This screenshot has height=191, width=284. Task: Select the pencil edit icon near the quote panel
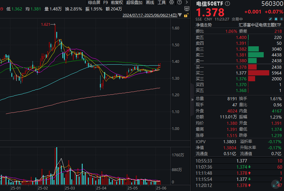coord(271,19)
